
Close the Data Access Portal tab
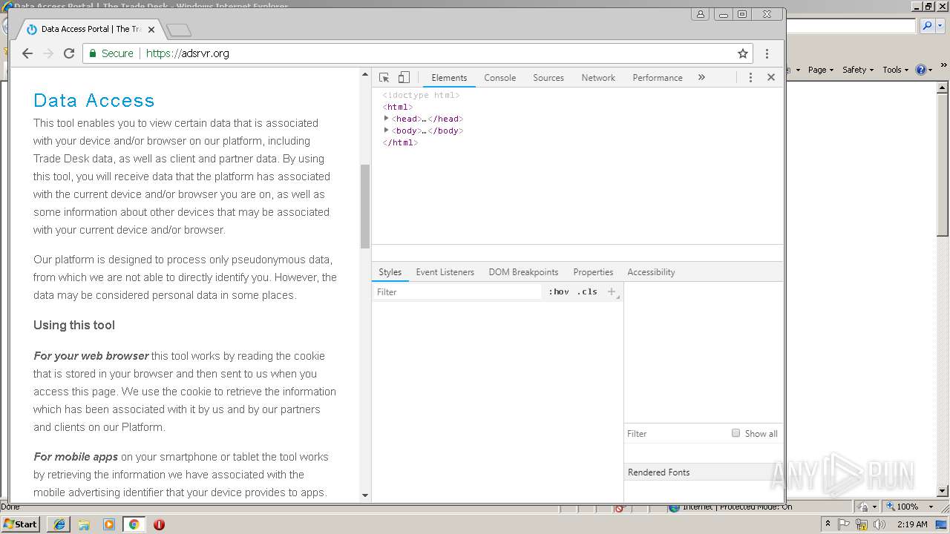(x=151, y=30)
